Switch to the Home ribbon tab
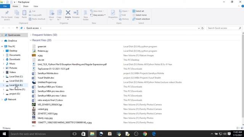 pyautogui.click(x=15, y=6)
